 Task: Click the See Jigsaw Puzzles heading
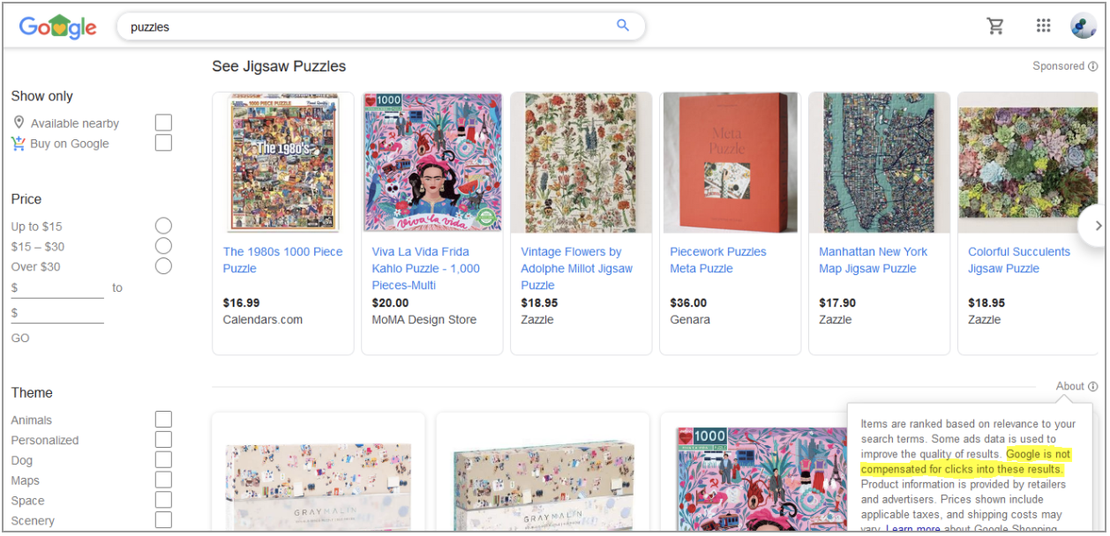(x=279, y=66)
